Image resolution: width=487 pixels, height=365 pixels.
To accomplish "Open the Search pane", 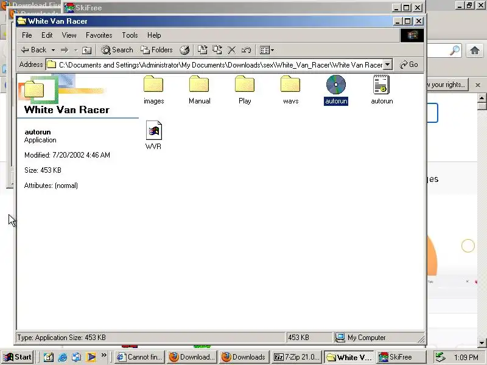I will point(117,50).
